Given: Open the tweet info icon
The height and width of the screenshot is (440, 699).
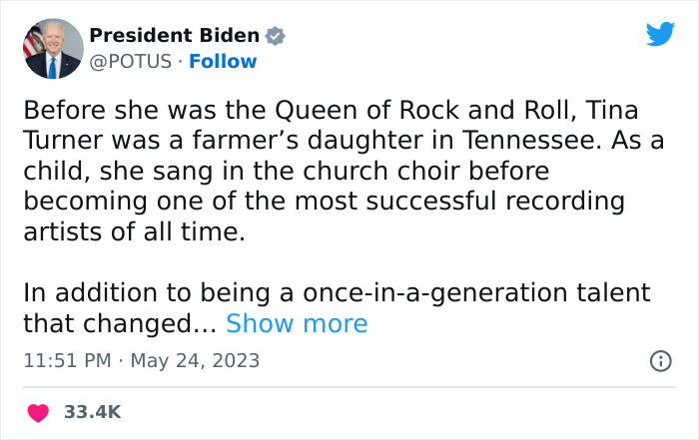Looking at the screenshot, I should (x=660, y=361).
